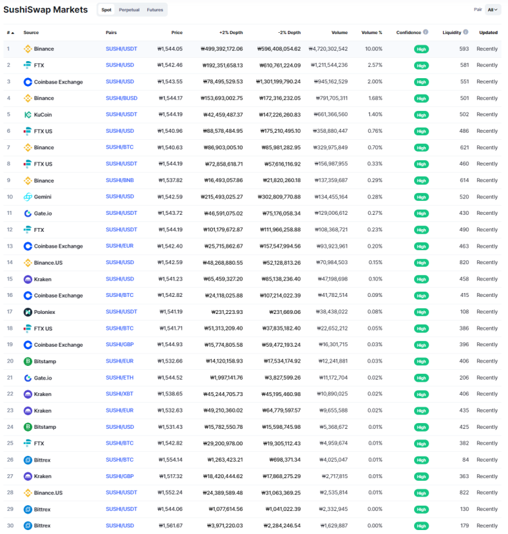Viewport: 508px width, 534px height.
Task: Open Gemini source name link
Action: 43,197
